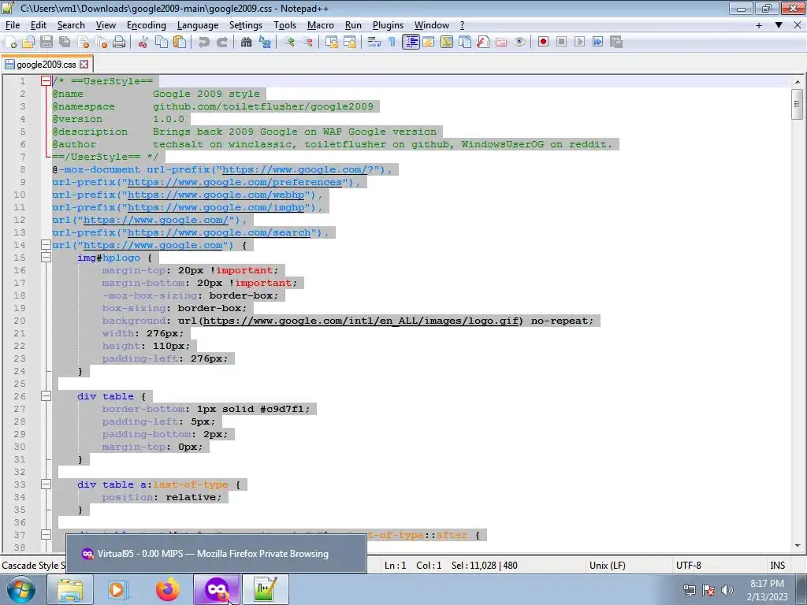Image resolution: width=807 pixels, height=605 pixels.
Task: Collapse the fold marker at line 14
Action: (x=46, y=245)
